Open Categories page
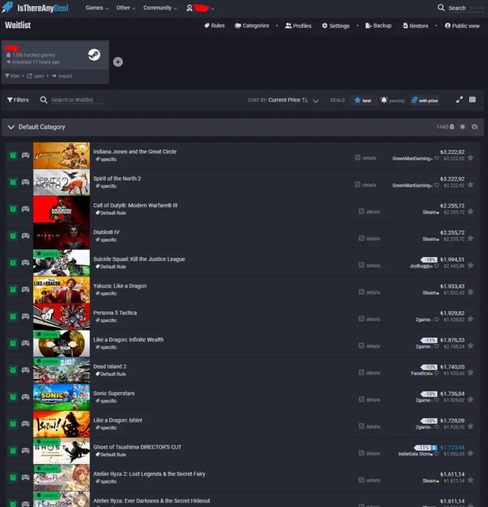 252,25
